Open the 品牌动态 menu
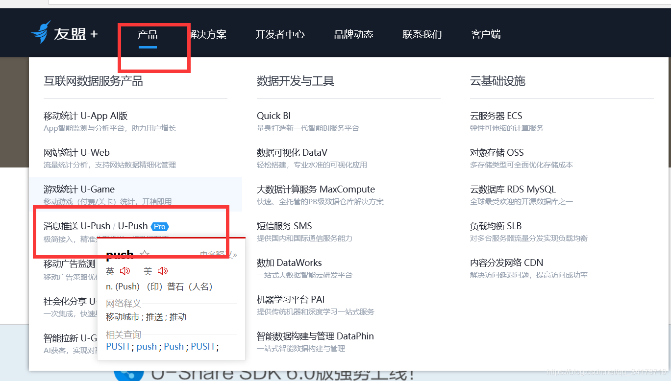This screenshot has width=671, height=381. (x=353, y=34)
